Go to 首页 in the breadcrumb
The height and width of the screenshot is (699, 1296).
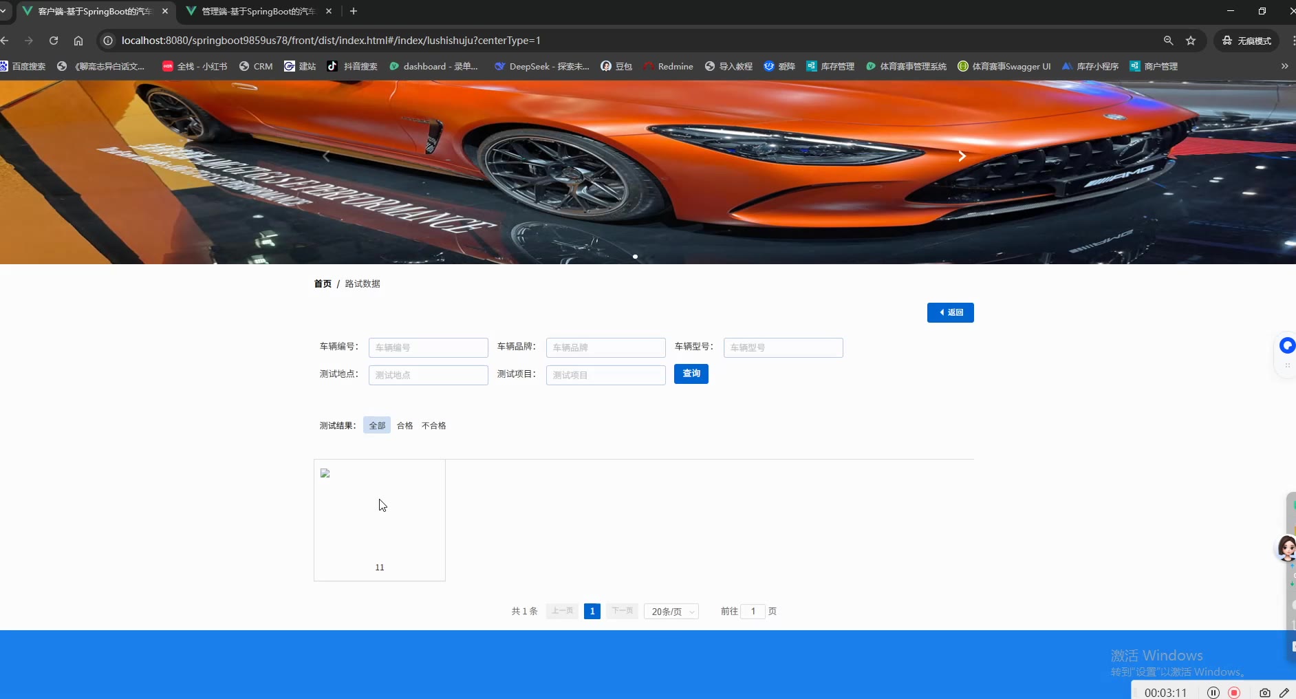point(323,283)
